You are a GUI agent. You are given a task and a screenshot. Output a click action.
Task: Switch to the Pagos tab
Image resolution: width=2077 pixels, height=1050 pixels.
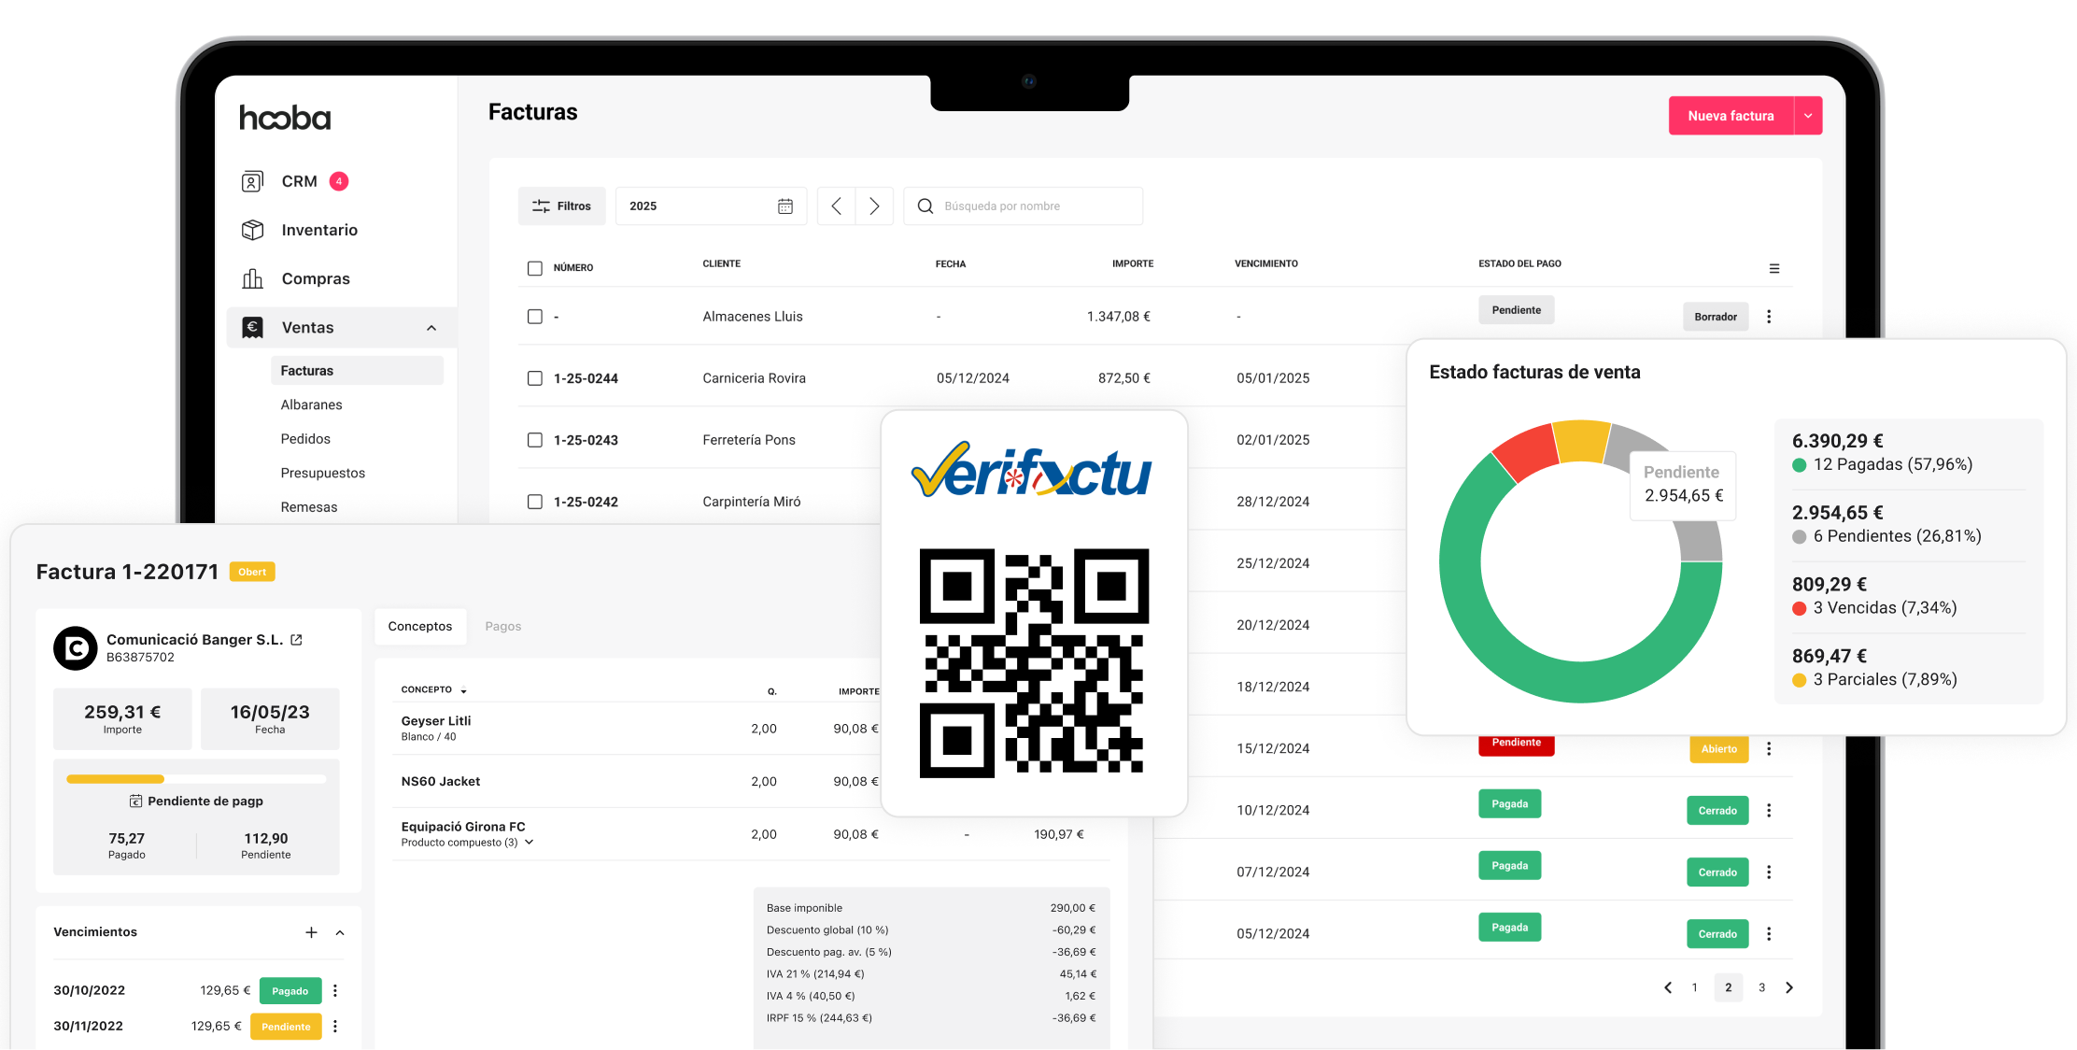(x=503, y=626)
